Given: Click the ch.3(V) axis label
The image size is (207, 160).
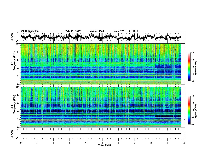Looking at the screenshot, I should (x=13, y=134).
